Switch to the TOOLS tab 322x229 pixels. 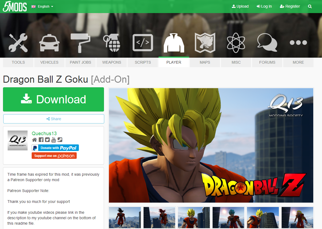[x=18, y=62]
